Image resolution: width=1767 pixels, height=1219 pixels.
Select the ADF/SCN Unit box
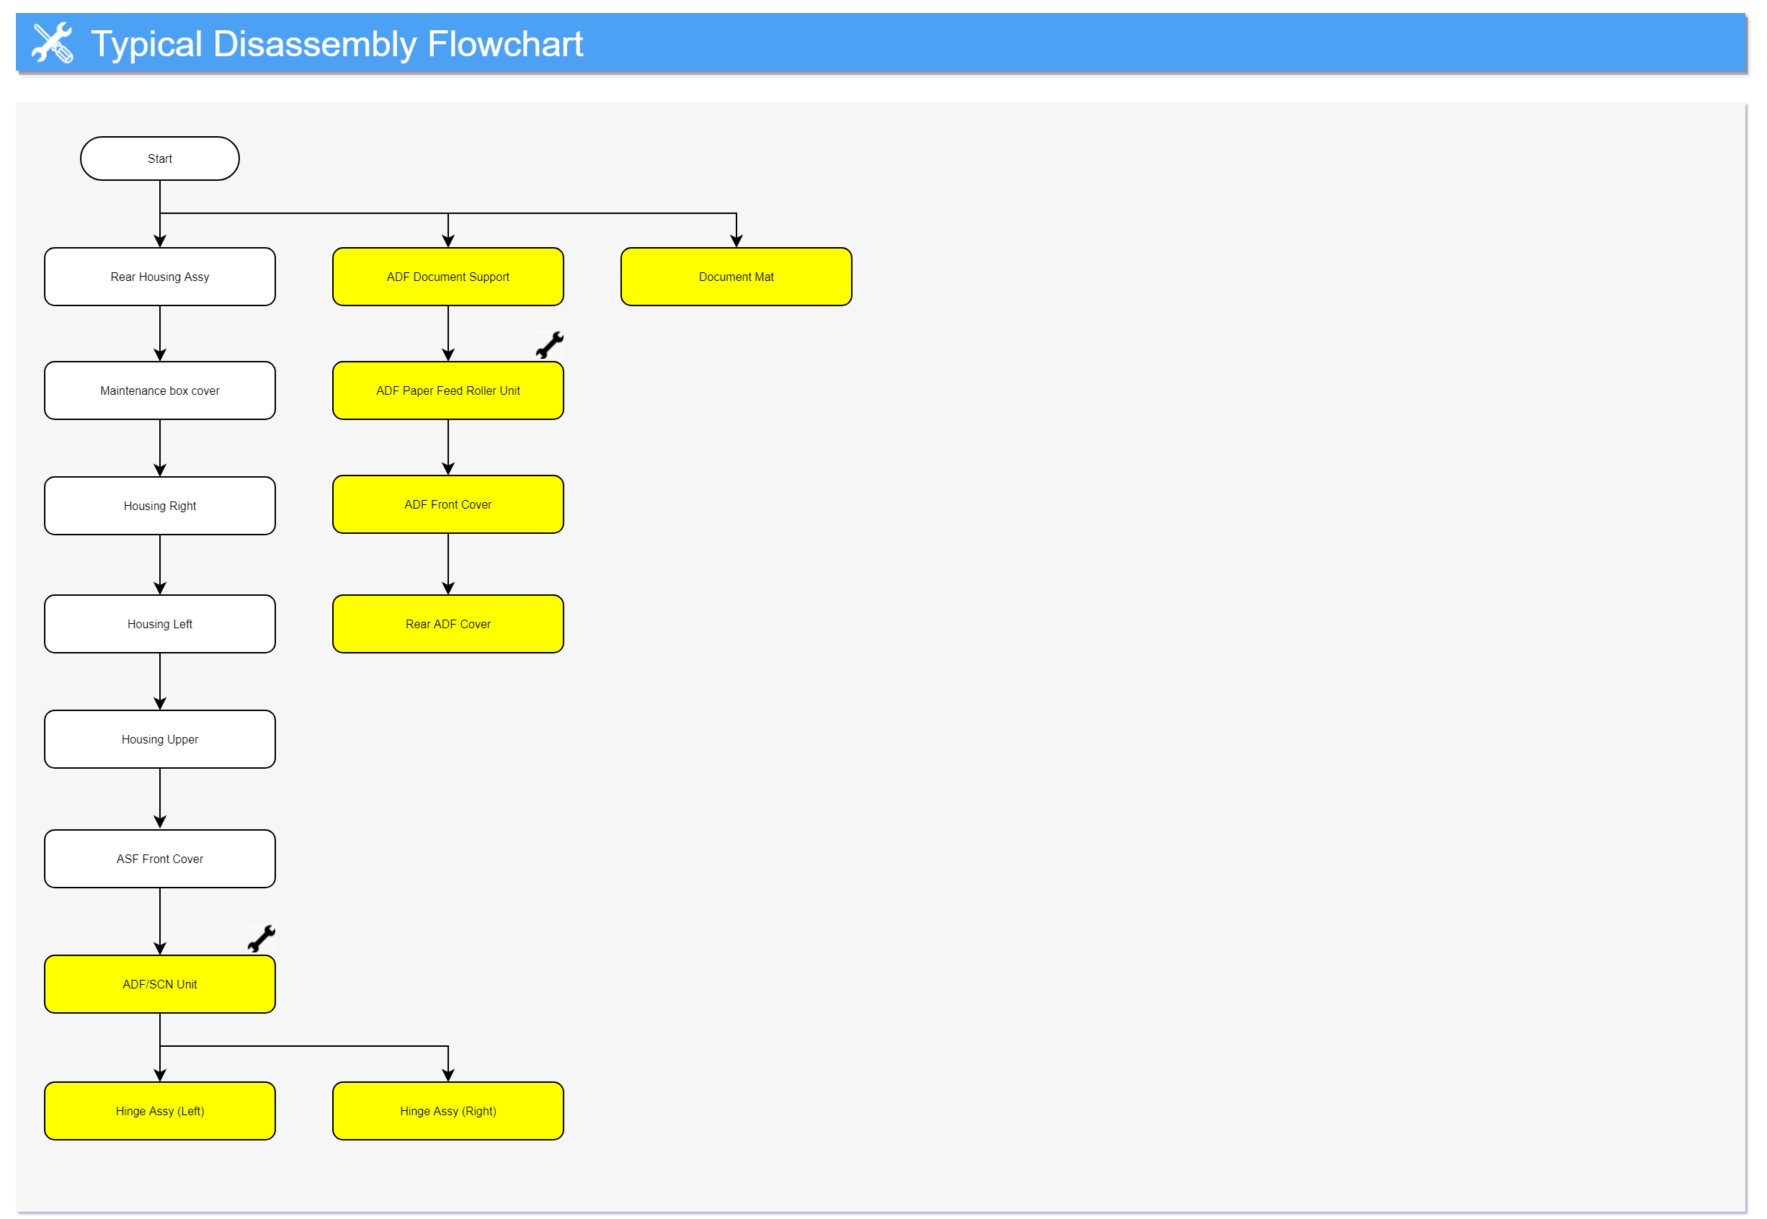[x=160, y=983]
